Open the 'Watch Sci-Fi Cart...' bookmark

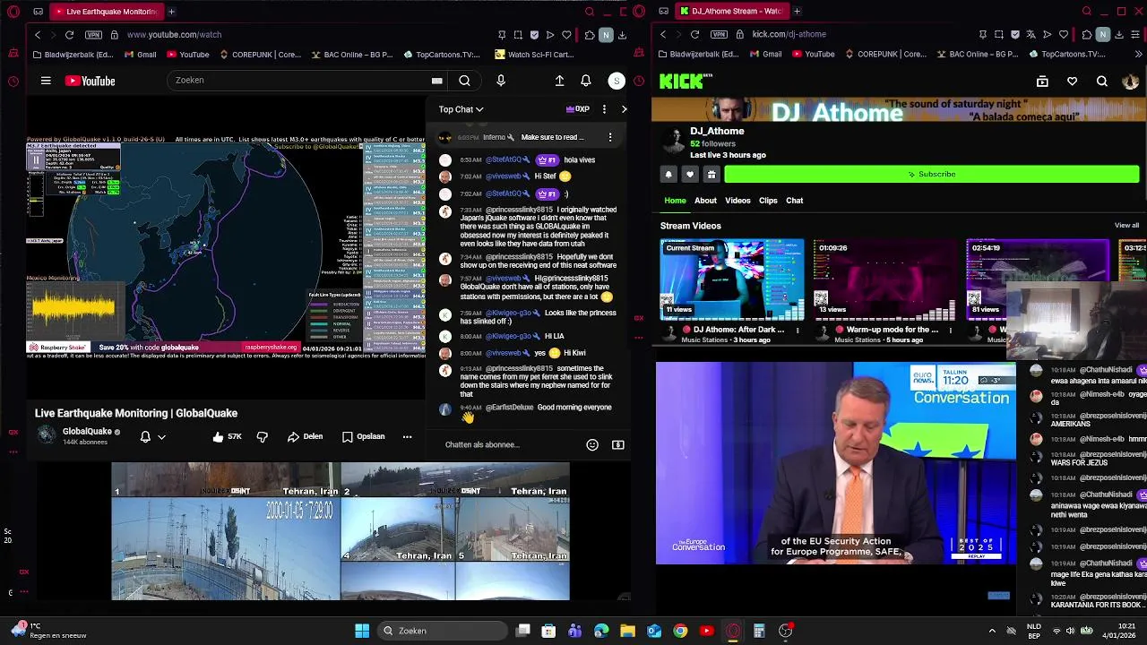tap(534, 54)
